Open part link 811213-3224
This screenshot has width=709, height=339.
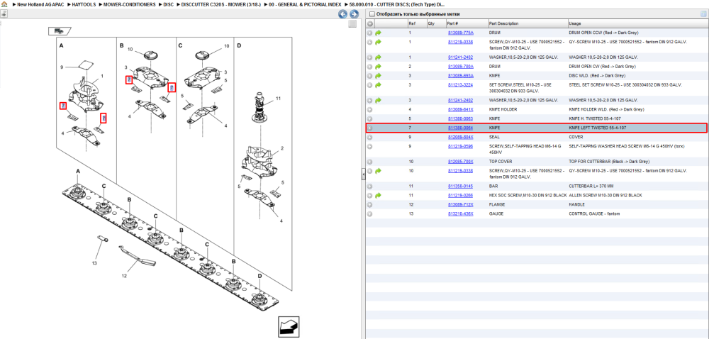(x=460, y=85)
